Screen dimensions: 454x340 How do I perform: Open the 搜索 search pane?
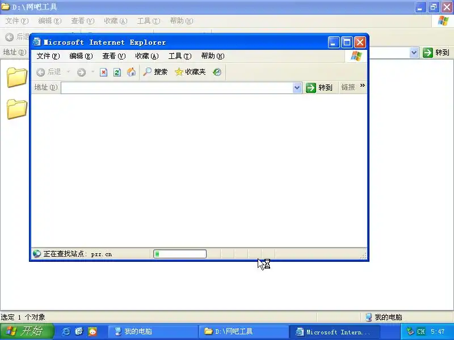[x=155, y=72]
